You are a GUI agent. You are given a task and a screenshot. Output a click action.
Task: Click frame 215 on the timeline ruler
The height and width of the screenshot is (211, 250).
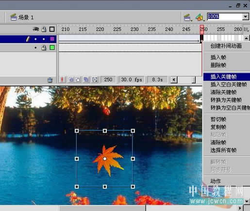click(83, 29)
